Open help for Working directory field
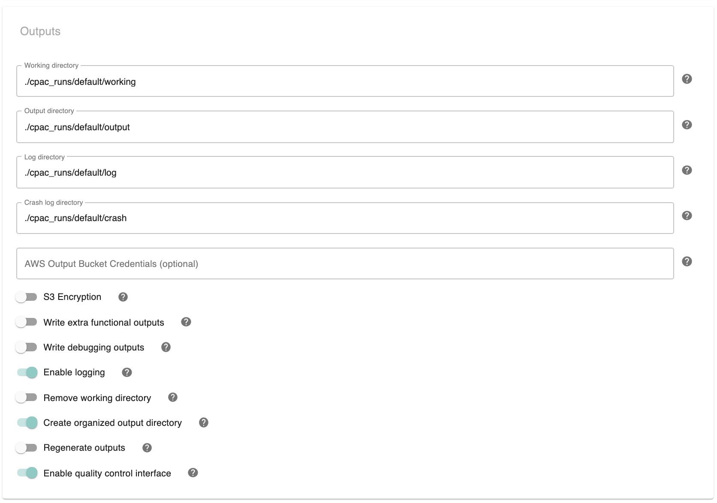Viewport: 717px width, 503px height. click(687, 79)
